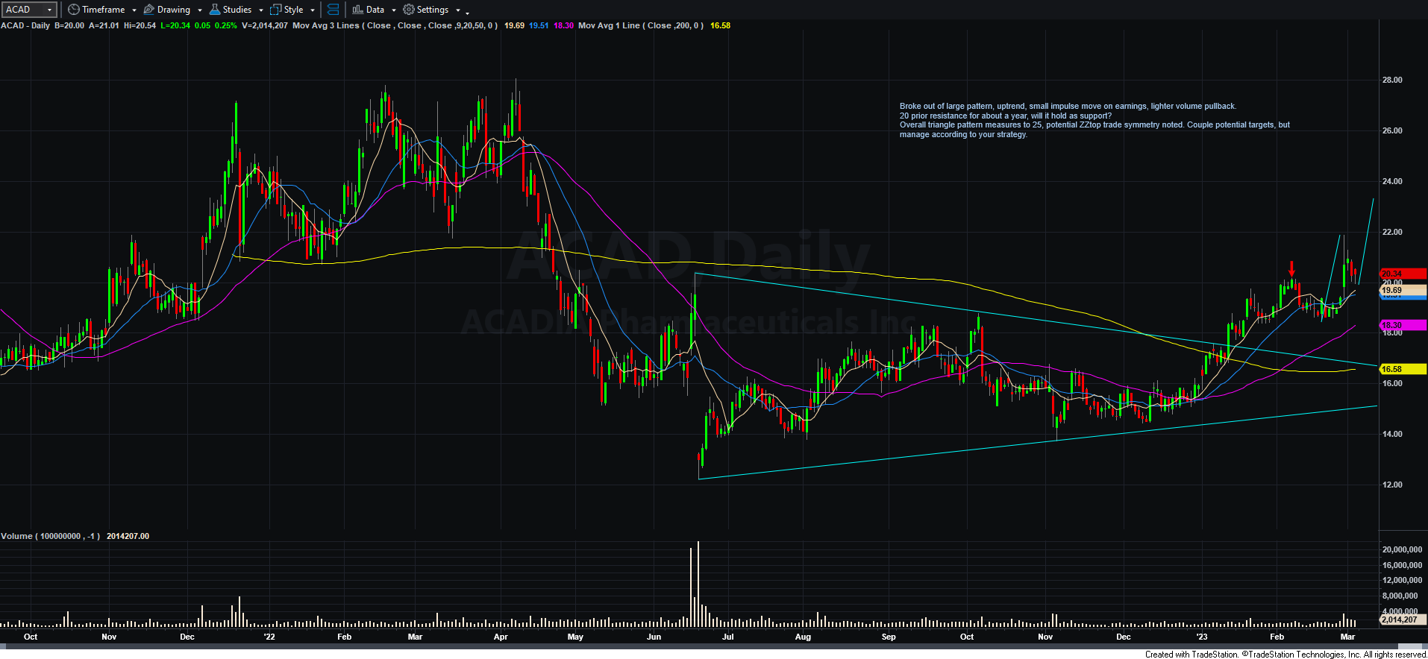Open the Style icon button
Screen dimensions: 1428x659
(276, 10)
